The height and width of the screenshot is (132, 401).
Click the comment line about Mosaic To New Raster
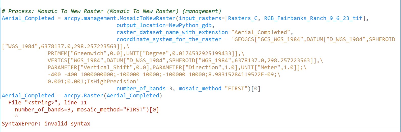point(111,11)
